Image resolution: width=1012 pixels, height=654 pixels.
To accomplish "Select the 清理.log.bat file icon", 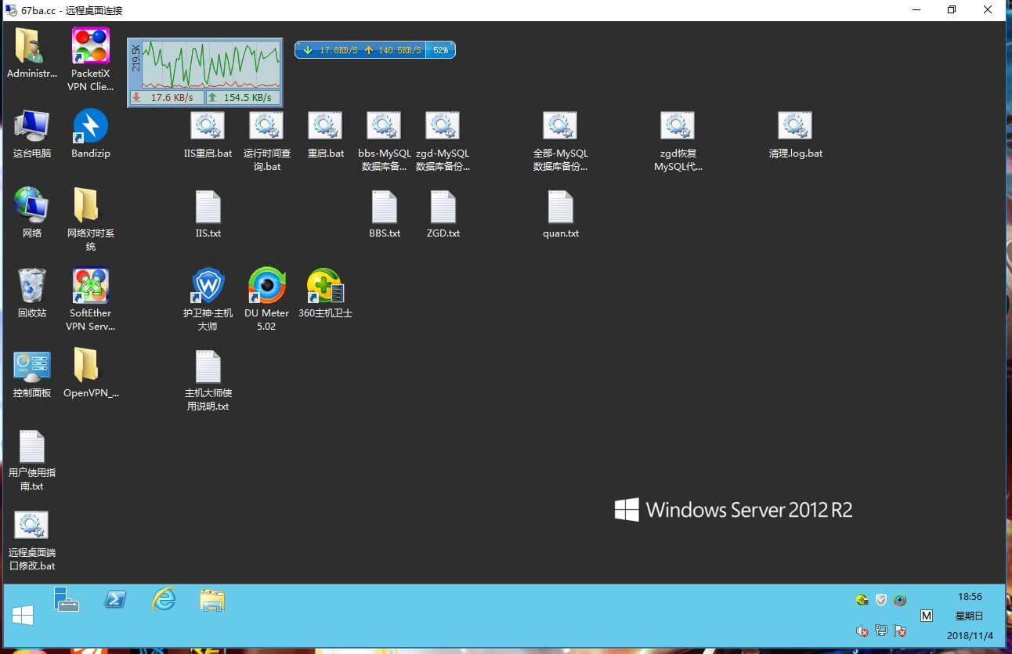I will coord(795,127).
